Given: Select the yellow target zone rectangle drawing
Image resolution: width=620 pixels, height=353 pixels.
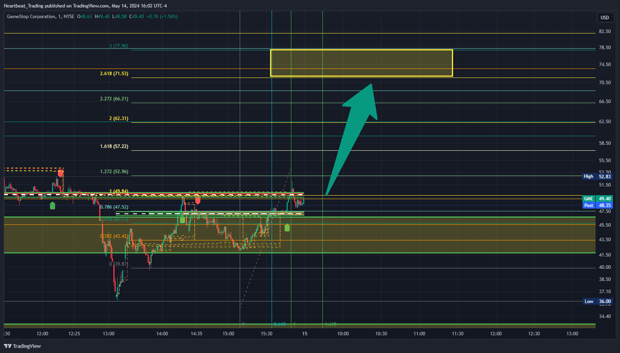Looking at the screenshot, I should (x=361, y=63).
